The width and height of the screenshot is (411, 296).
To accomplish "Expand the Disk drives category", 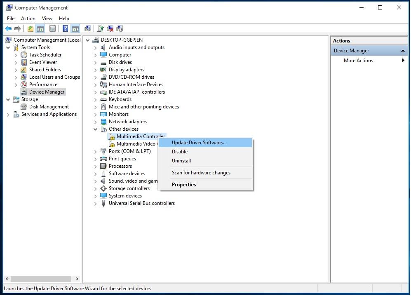I will tap(95, 63).
